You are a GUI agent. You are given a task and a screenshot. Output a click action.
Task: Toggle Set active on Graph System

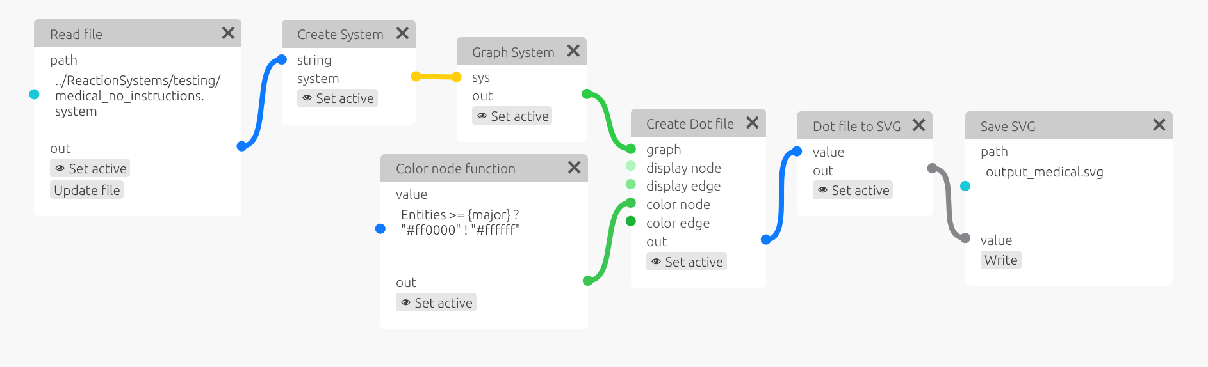[x=512, y=116]
